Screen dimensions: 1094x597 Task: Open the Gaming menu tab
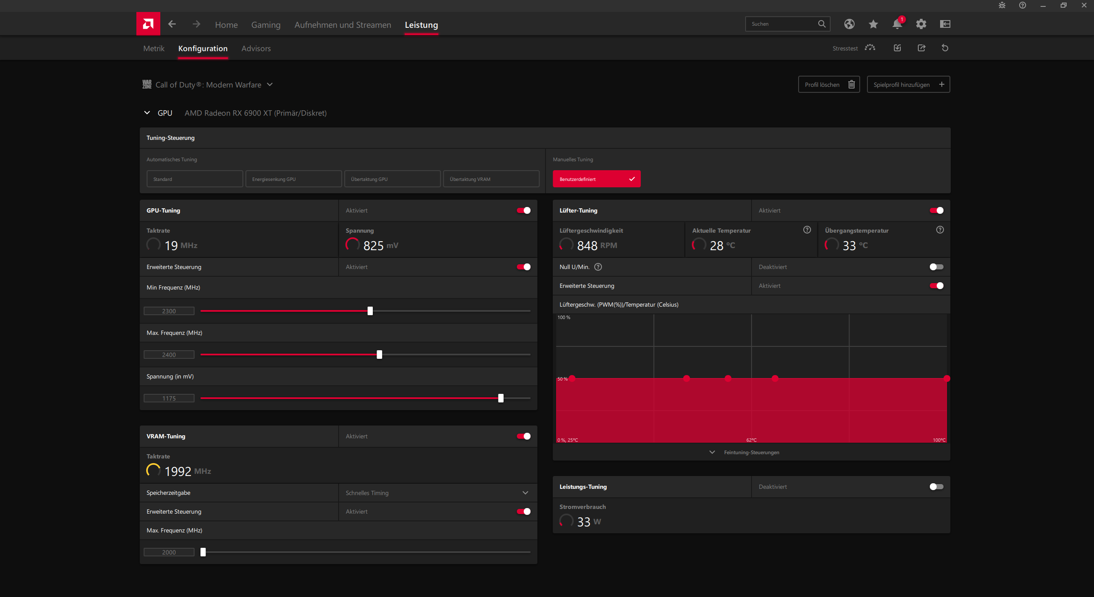click(x=265, y=25)
